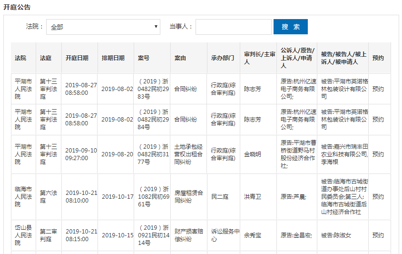402x254 pixels.
Task: Focus the 当事人 search input field
Action: pos(233,27)
